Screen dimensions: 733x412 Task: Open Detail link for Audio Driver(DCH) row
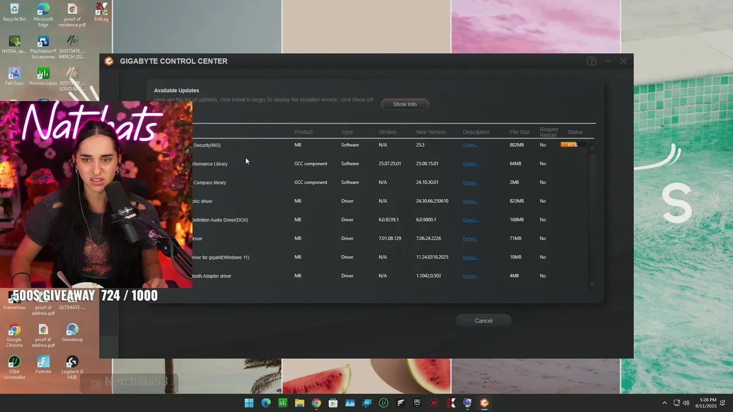coord(470,220)
